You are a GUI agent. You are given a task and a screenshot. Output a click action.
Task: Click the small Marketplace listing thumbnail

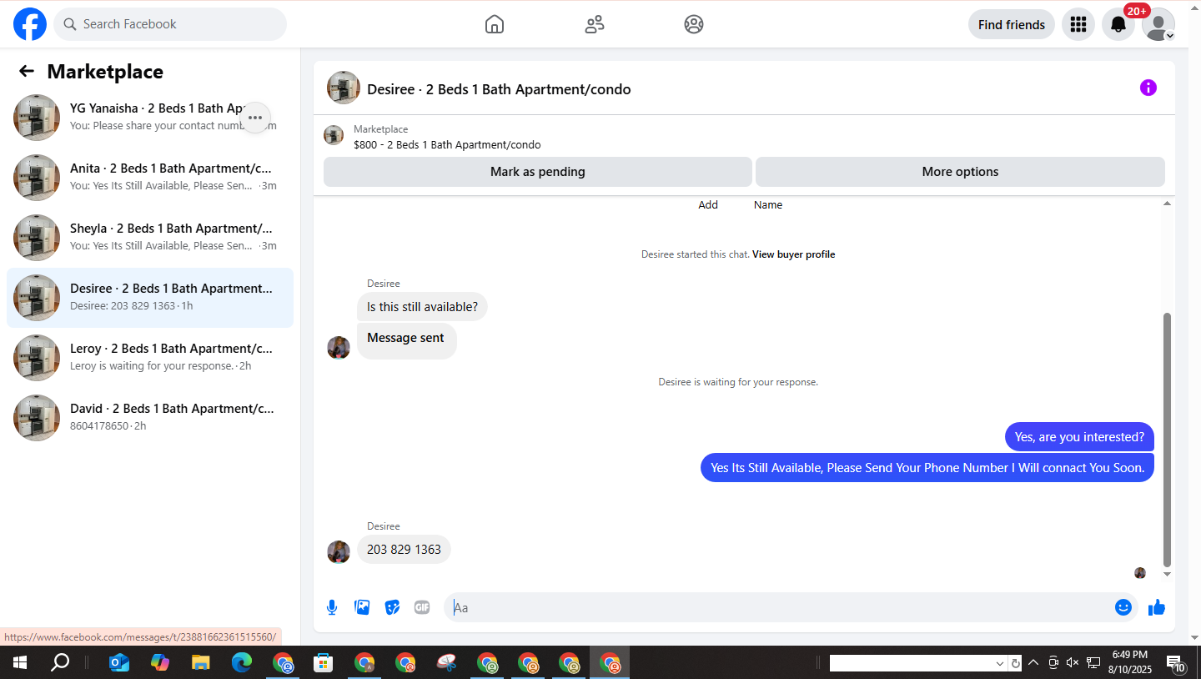click(334, 135)
